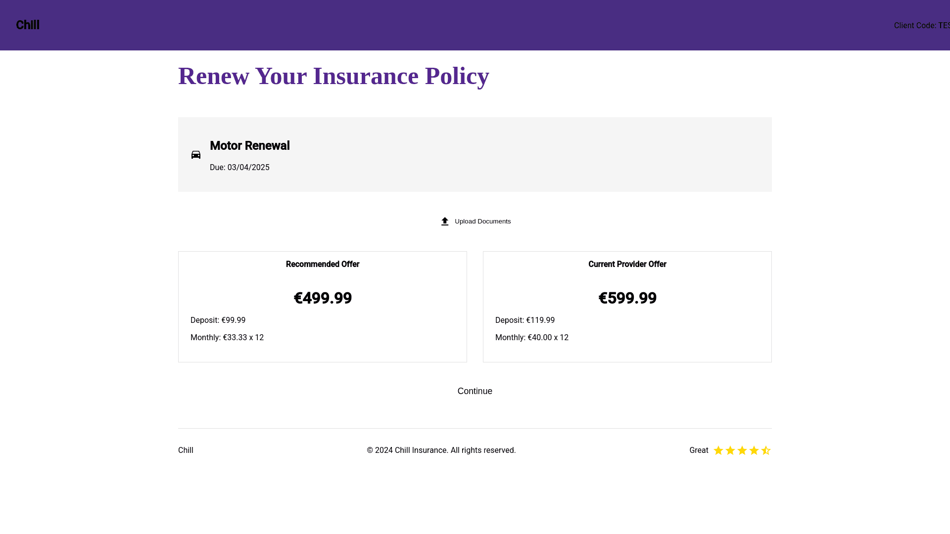This screenshot has width=950, height=534.
Task: Click the Motor Renewal heading
Action: tap(250, 146)
